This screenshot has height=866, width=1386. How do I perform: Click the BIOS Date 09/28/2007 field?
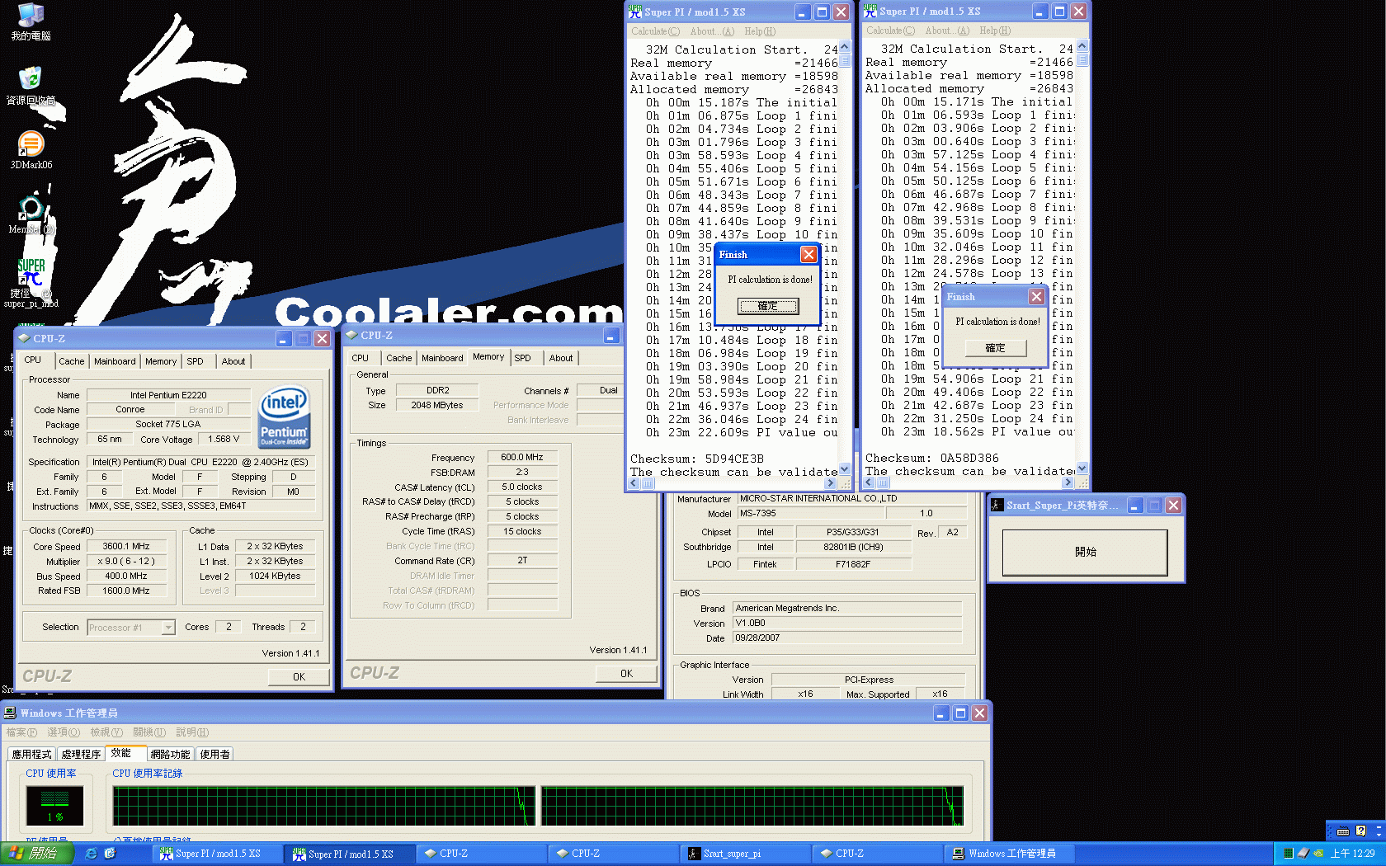click(847, 638)
